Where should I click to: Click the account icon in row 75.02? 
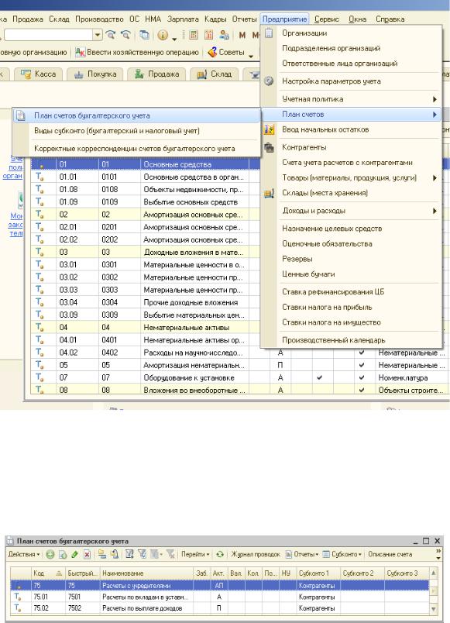click(x=18, y=608)
